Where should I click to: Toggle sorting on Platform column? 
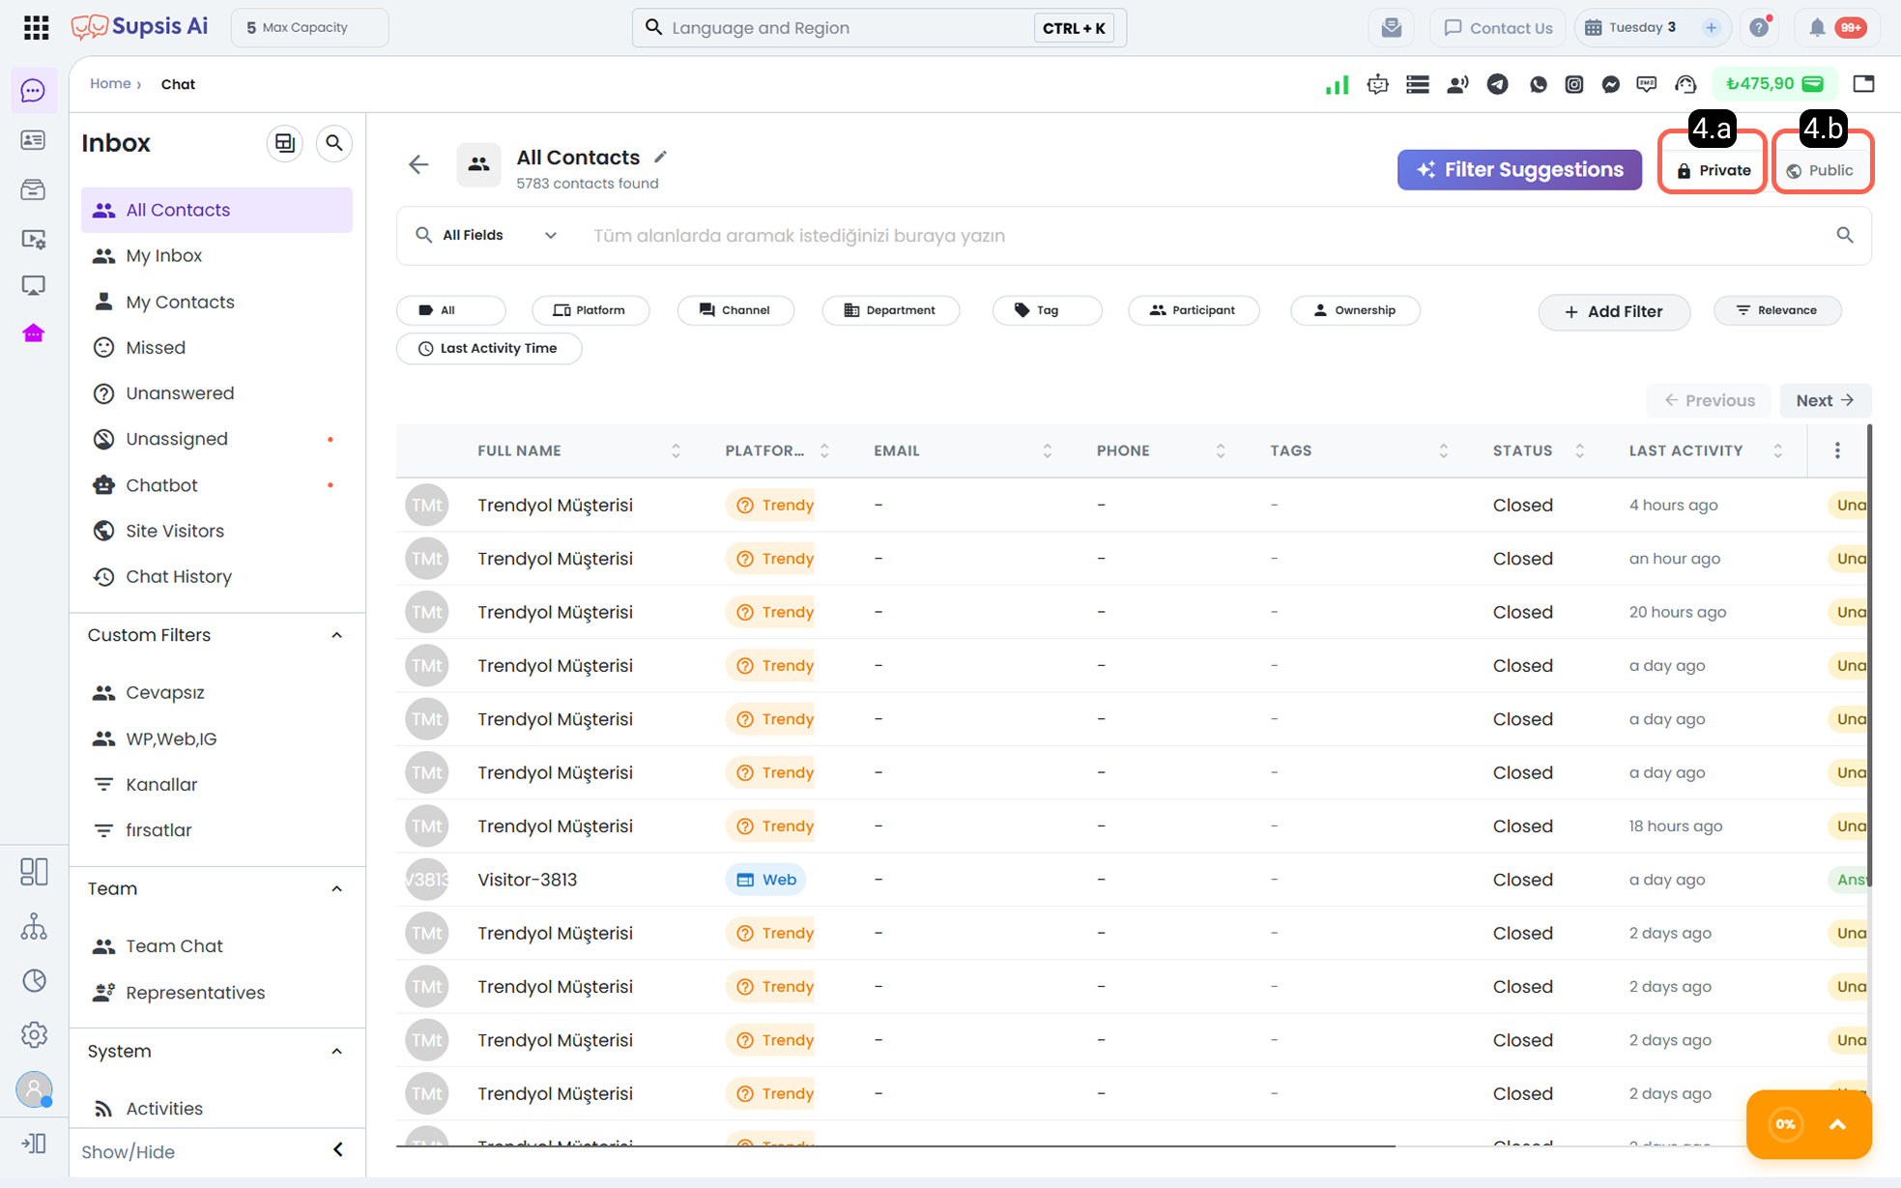pyautogui.click(x=824, y=450)
